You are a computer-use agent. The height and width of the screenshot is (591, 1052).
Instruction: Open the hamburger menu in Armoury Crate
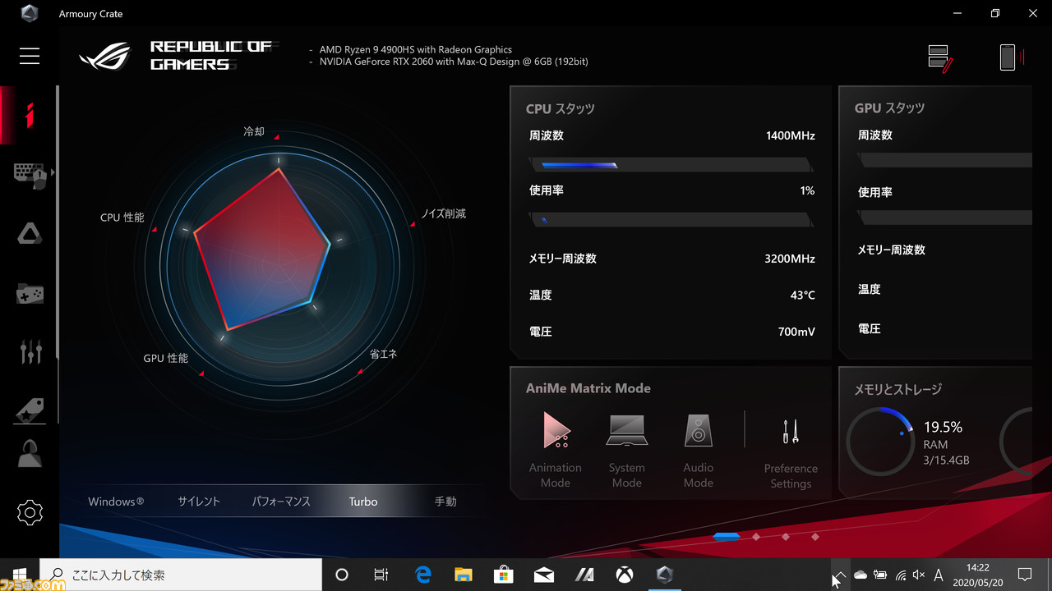[30, 55]
